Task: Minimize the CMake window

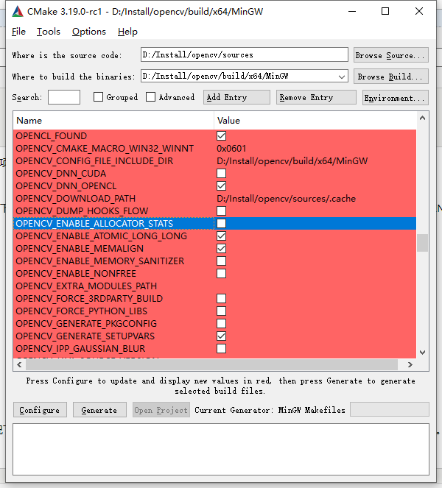Action: point(352,12)
